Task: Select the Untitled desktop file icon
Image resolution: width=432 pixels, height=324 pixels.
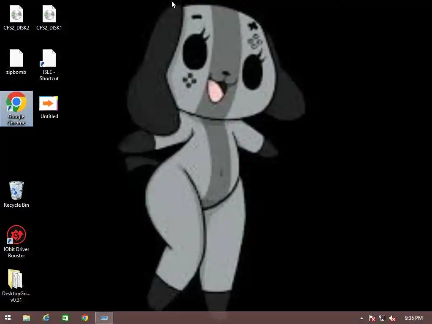Action: pyautogui.click(x=49, y=103)
